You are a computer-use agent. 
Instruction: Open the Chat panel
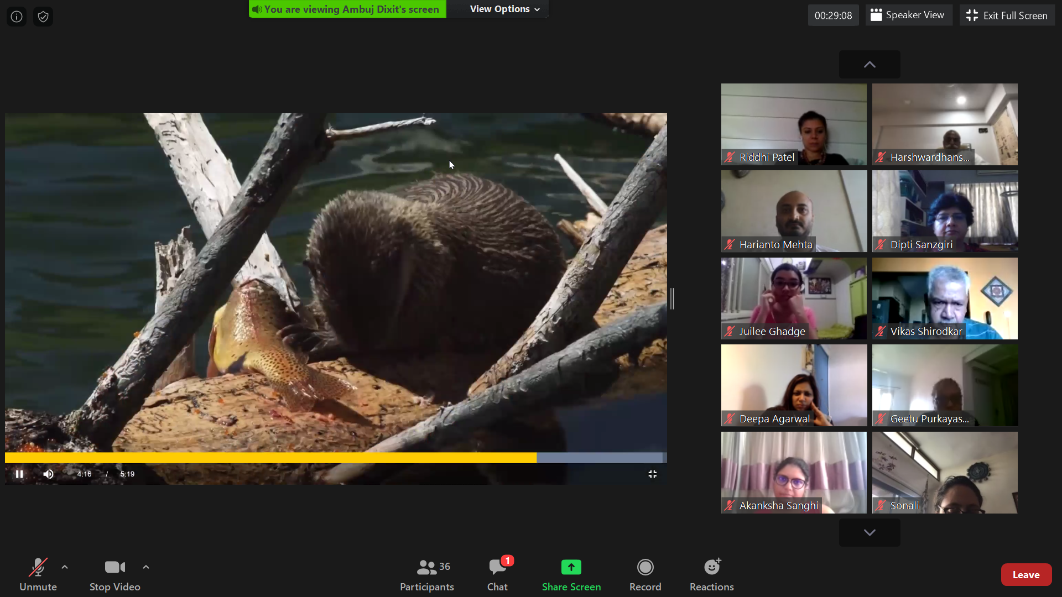click(x=497, y=574)
